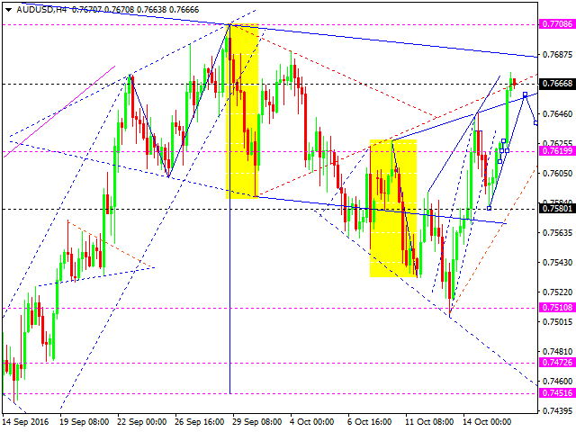This screenshot has width=576, height=432.
Task: Click the 0.75015 price scale value
Action: 557,322
